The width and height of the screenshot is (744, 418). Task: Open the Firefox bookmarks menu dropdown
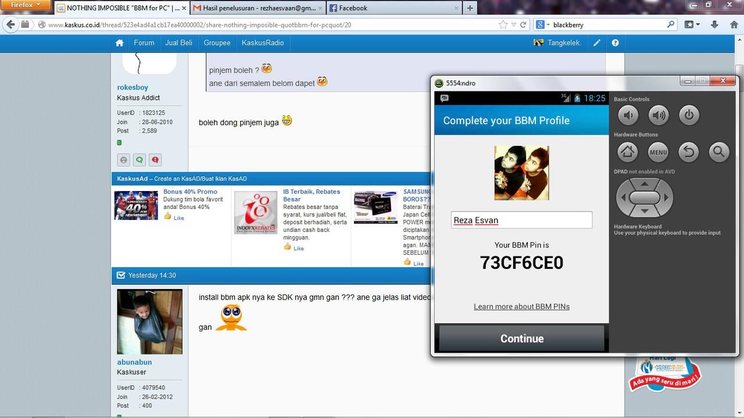(692, 24)
